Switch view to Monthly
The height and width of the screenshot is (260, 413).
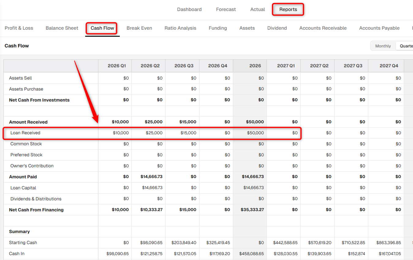coord(383,46)
